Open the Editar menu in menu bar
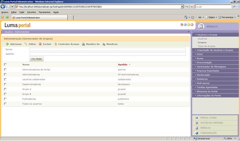Screen dimensions: 240x141 pyautogui.click(x=14, y=12)
